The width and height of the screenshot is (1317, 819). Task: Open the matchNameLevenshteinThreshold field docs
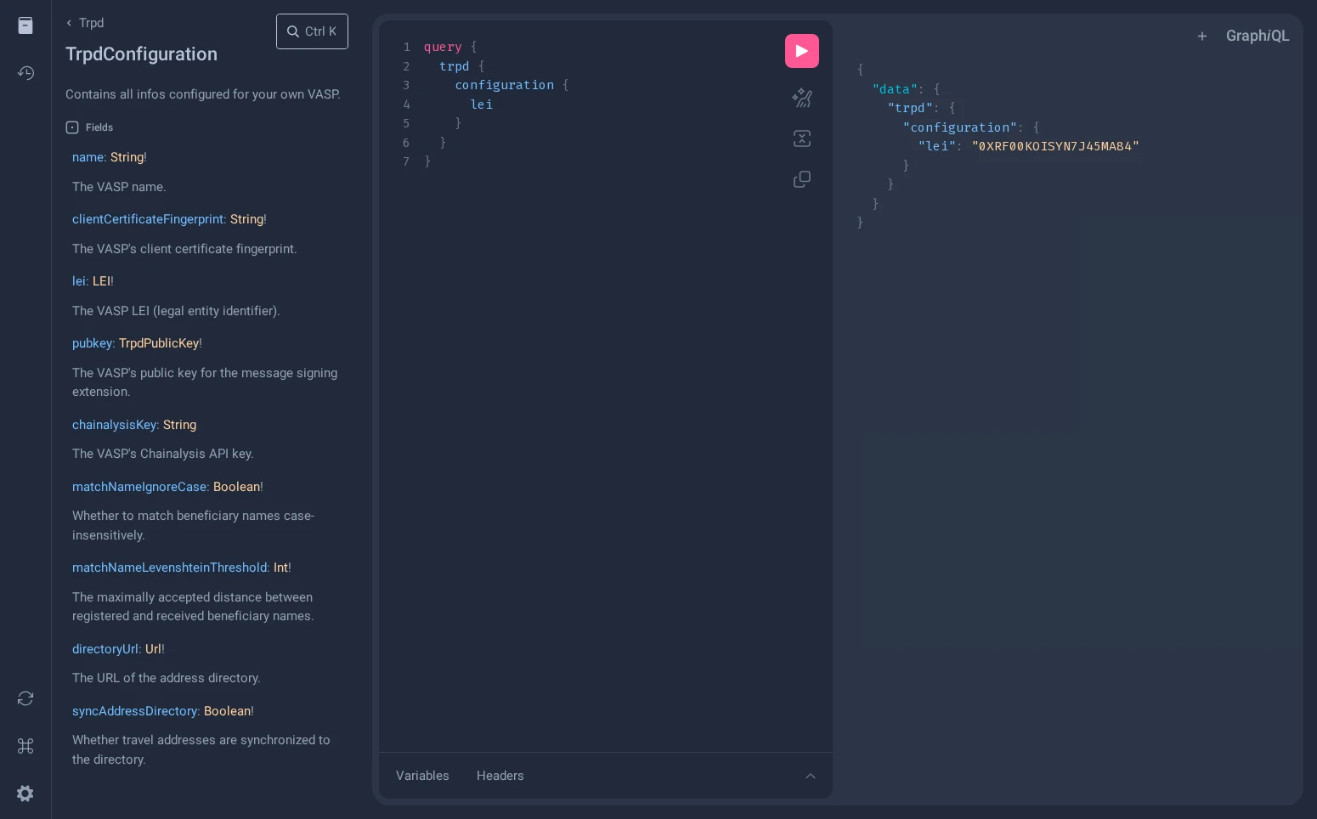click(170, 568)
